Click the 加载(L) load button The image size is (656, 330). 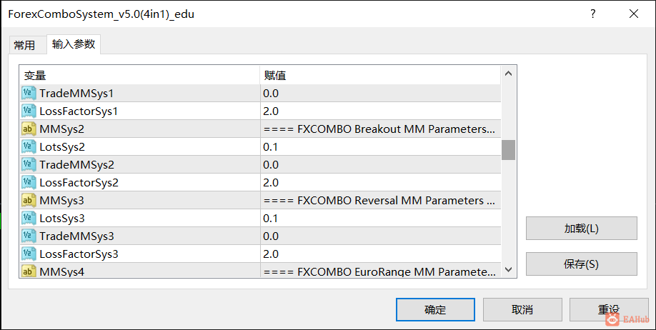coord(582,229)
